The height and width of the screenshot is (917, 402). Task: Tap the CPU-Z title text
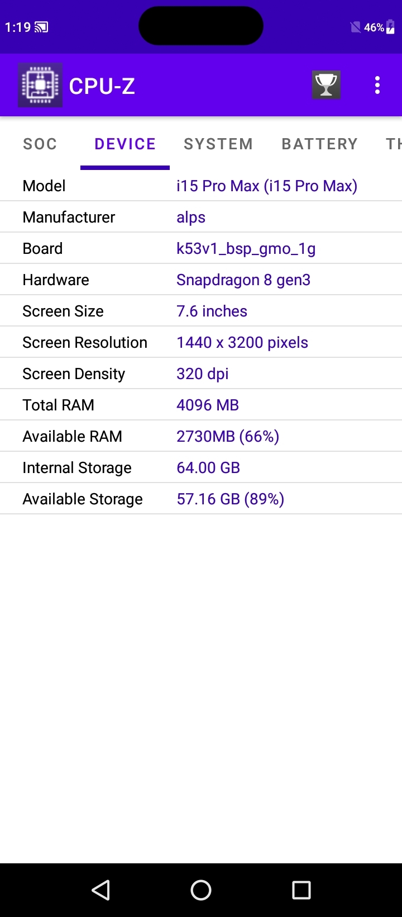[x=102, y=86]
